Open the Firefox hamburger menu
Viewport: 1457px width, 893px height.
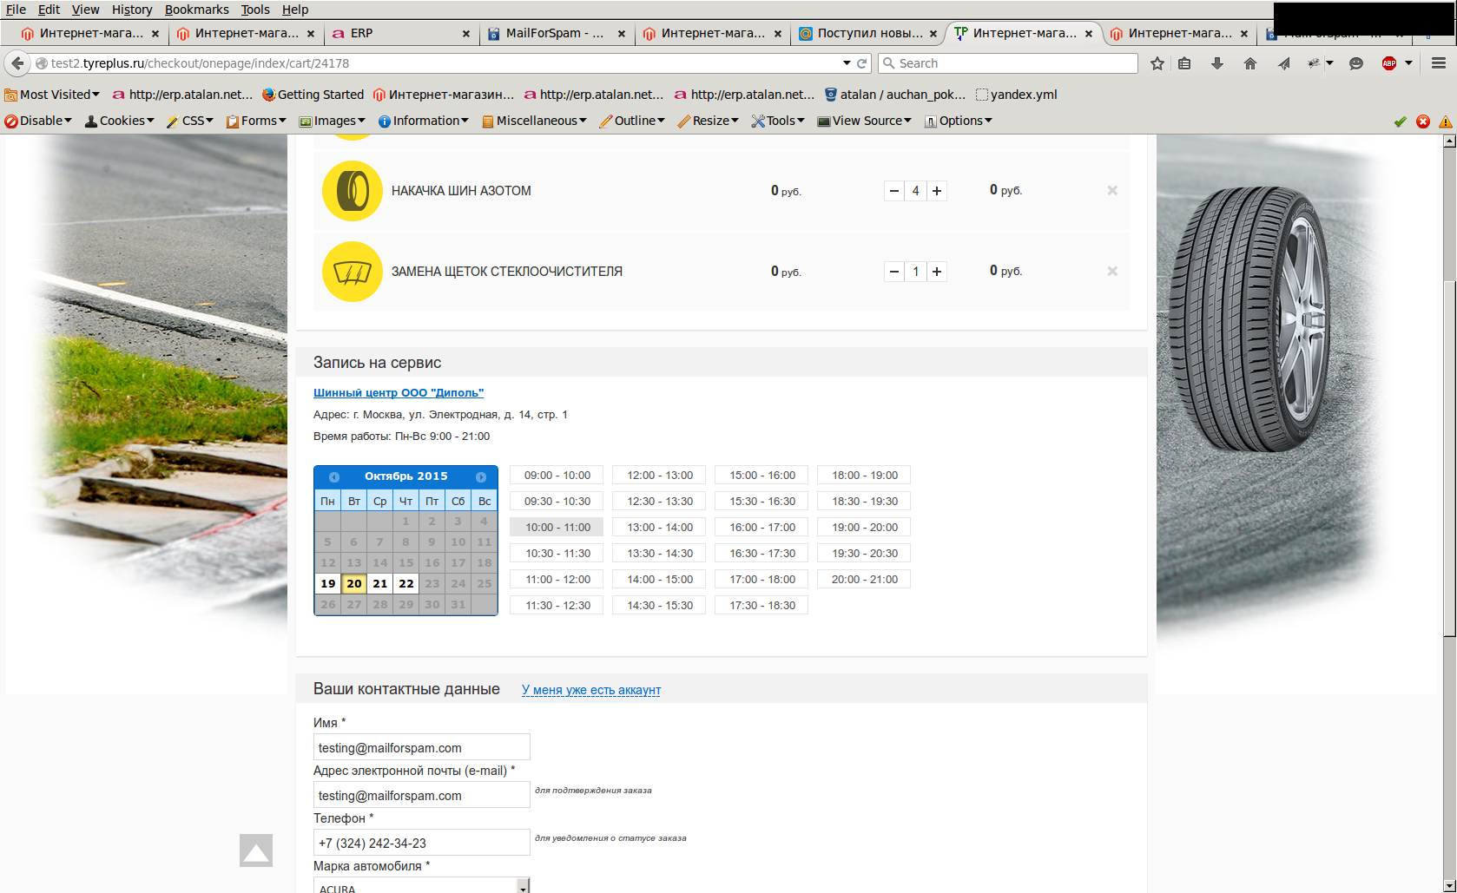pos(1439,63)
